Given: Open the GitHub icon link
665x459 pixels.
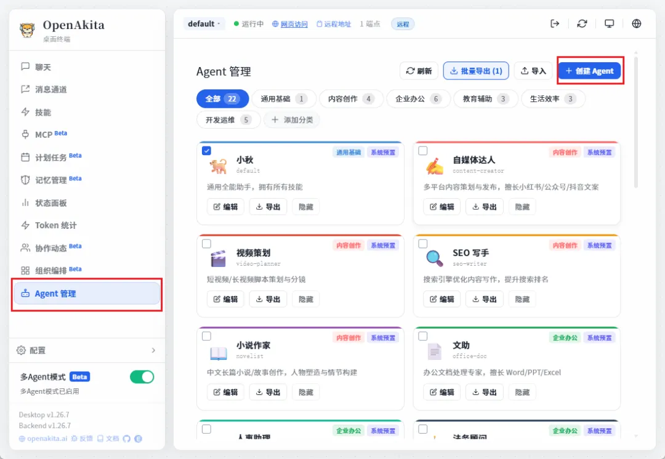Looking at the screenshot, I should (x=126, y=439).
